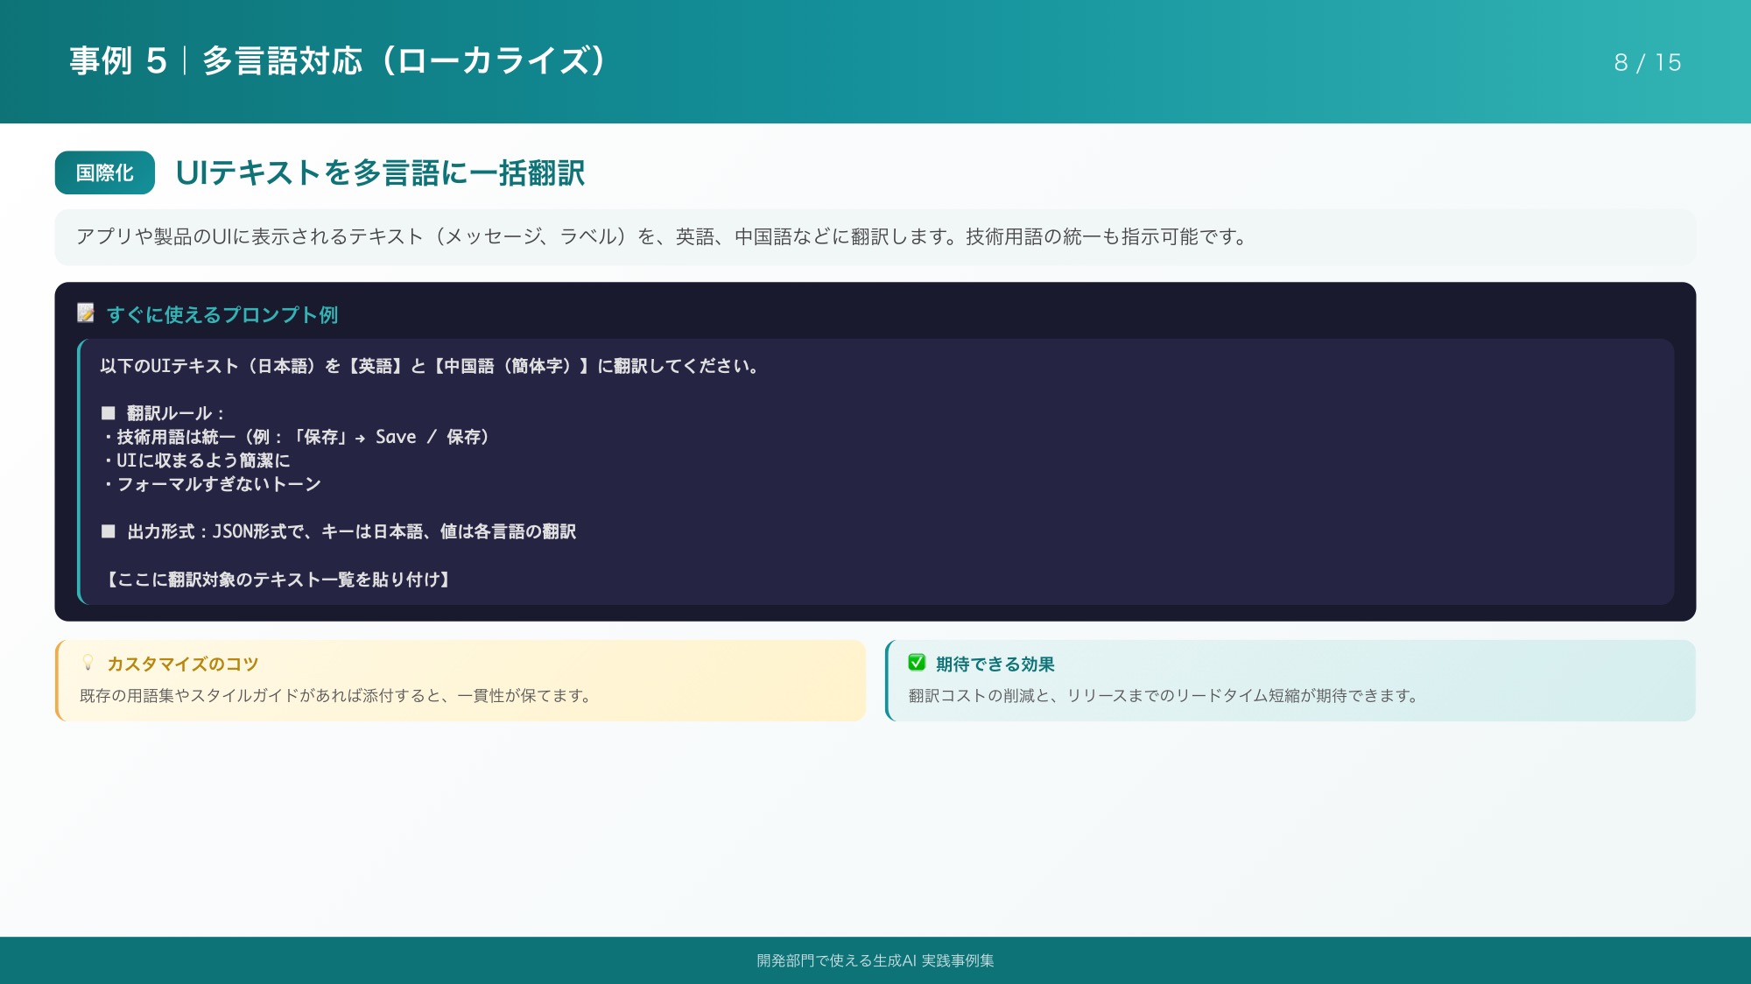Click the tip text 既存の用語集やスタイルガイド
The height and width of the screenshot is (984, 1751).
[x=337, y=696]
